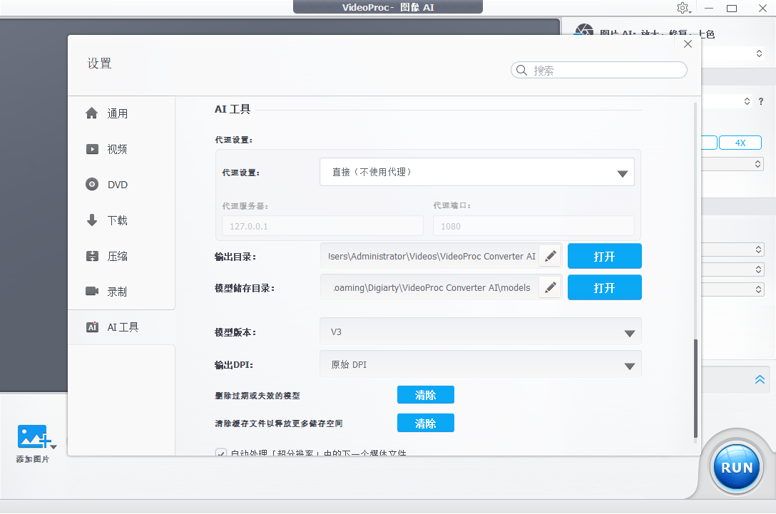Open the settings gear menu
Viewport: 776px width, 514px height.
point(683,8)
